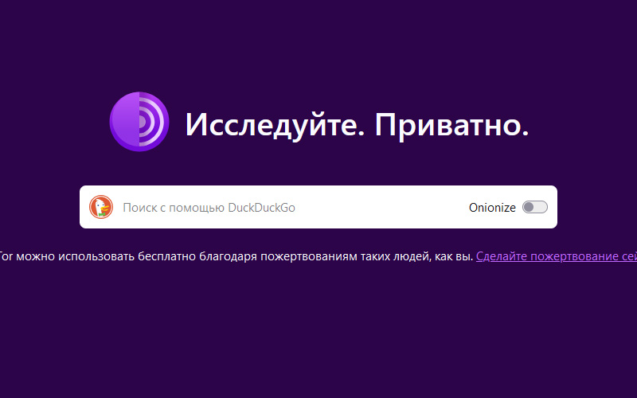Enable the Onionize toggle switch
The image size is (637, 398).
coord(535,208)
